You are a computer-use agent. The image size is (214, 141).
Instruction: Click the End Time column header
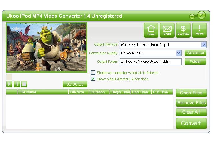141,92
